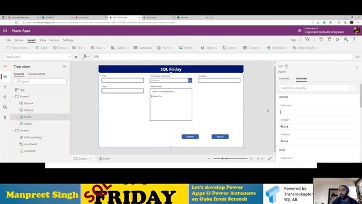Open the Gallery dropdown
The height and width of the screenshot is (204, 362).
click(119, 48)
